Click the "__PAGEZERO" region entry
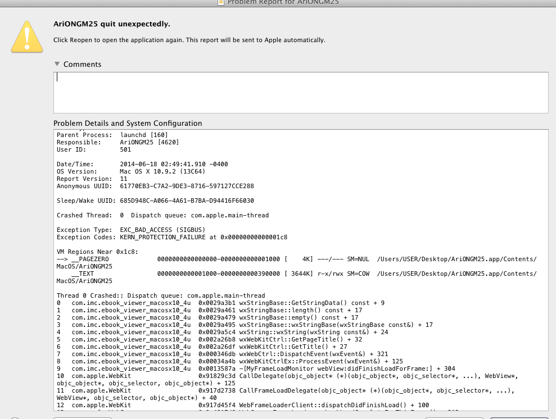Screen dimensions: 556x419 [297, 263]
